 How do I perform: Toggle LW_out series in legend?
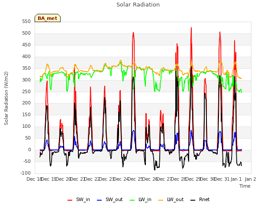pos(171,199)
